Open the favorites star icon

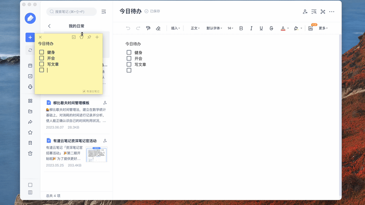click(30, 132)
